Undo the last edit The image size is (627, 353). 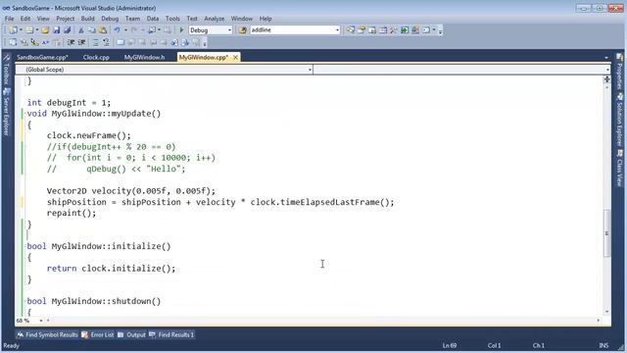pyautogui.click(x=118, y=30)
